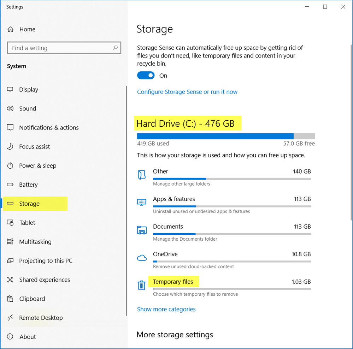Select Focus assist in sidebar
The width and height of the screenshot is (353, 349).
34,146
